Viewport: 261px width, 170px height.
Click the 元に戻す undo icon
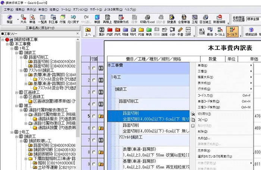coord(73,19)
